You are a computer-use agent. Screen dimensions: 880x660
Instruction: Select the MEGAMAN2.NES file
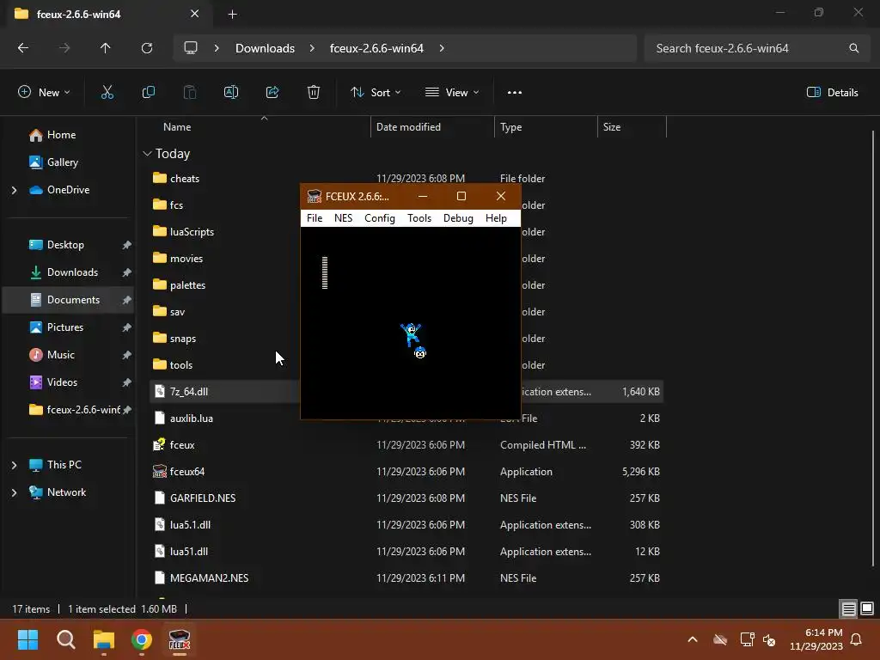209,578
